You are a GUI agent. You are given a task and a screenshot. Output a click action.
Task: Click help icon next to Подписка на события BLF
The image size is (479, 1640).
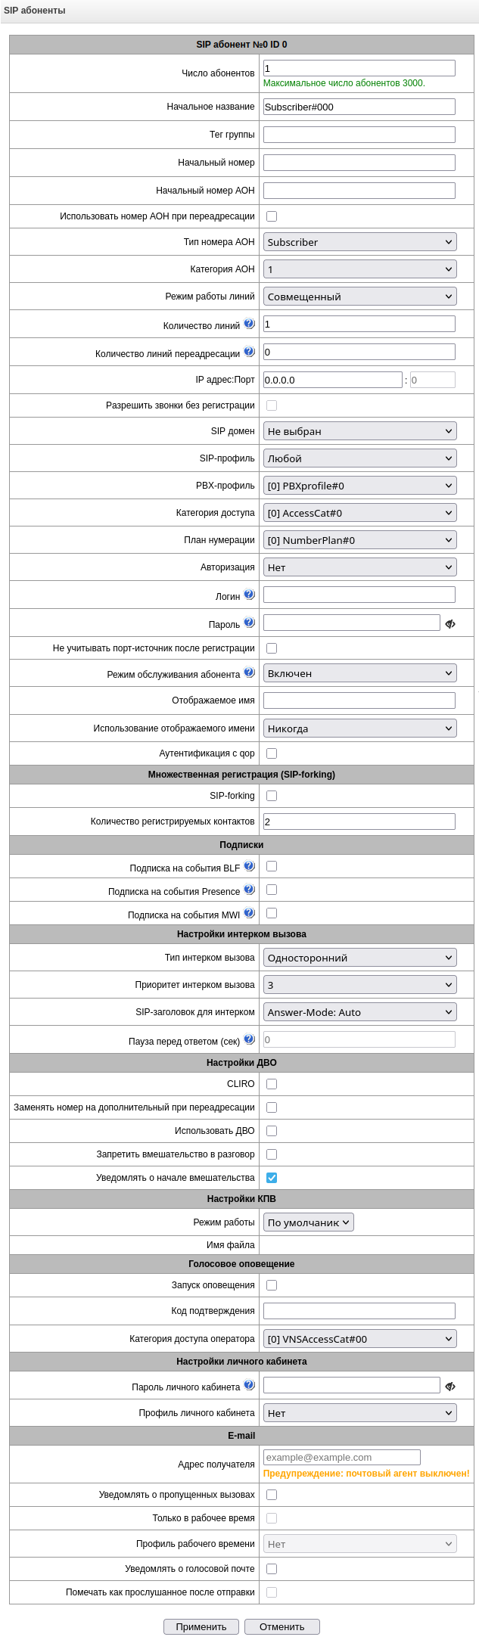[249, 866]
